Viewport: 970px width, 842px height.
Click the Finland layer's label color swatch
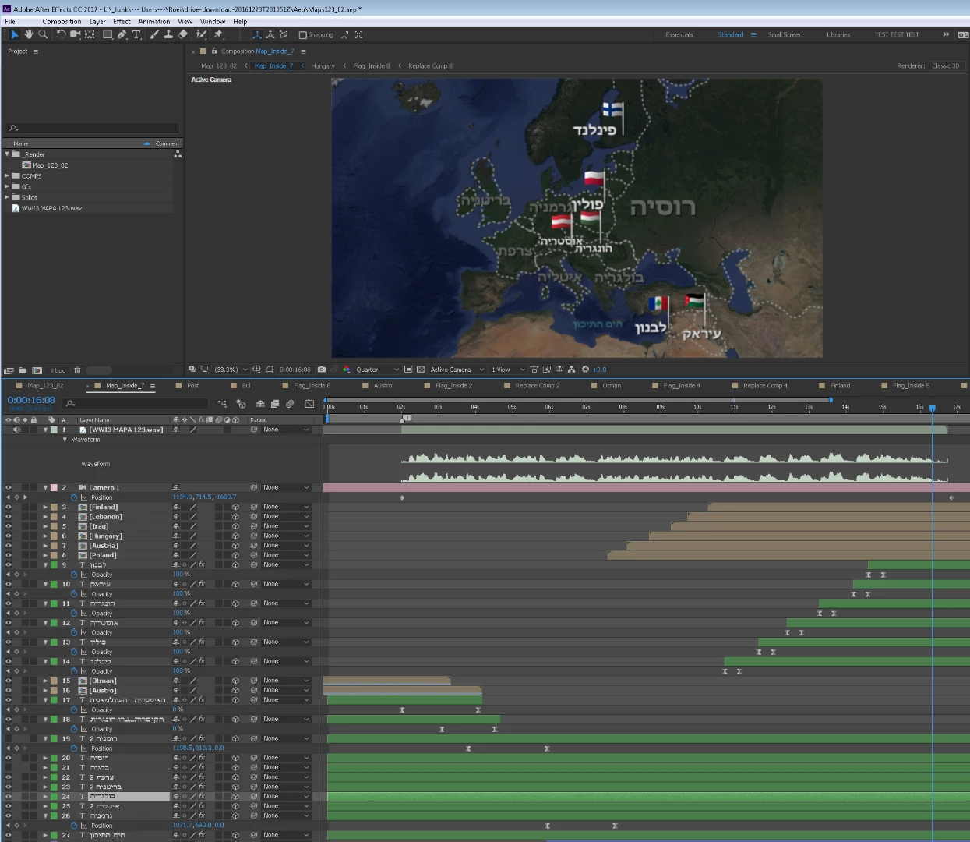(x=54, y=508)
